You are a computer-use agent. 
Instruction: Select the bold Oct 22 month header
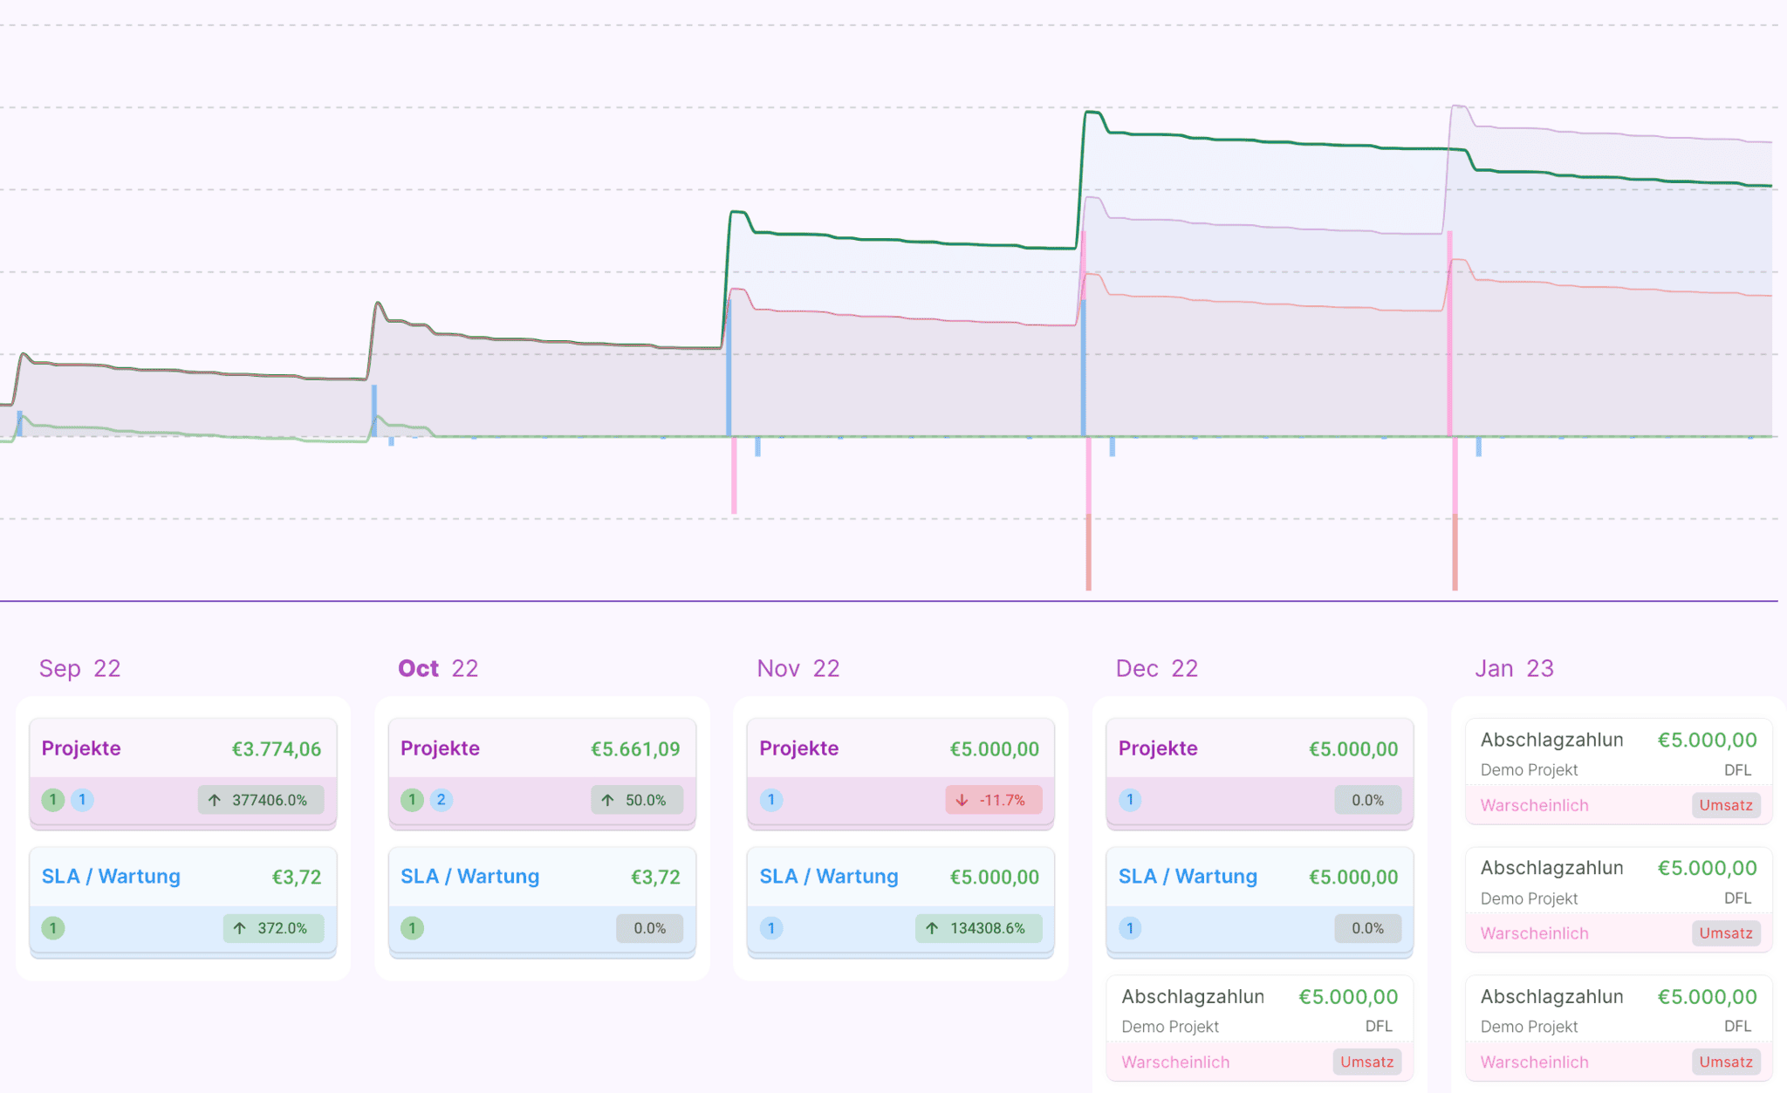438,668
